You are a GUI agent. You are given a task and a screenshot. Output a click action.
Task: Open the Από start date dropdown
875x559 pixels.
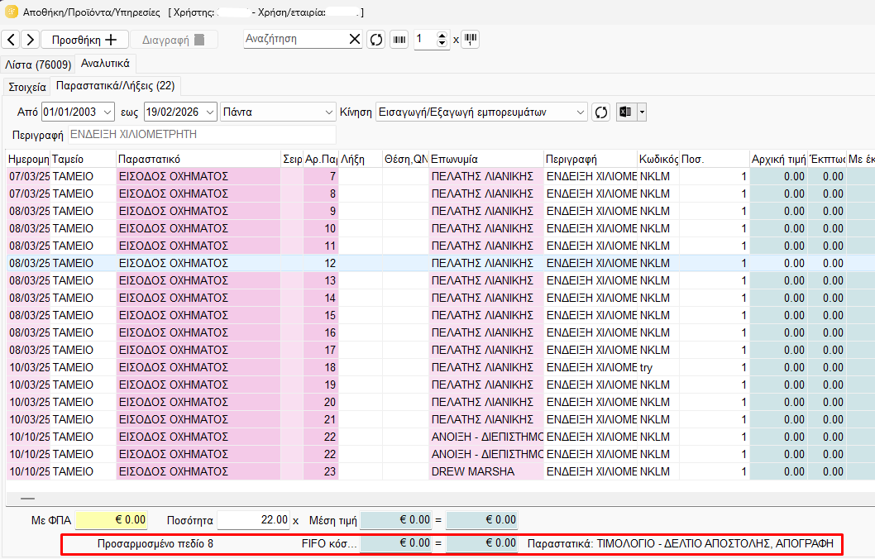pos(107,112)
